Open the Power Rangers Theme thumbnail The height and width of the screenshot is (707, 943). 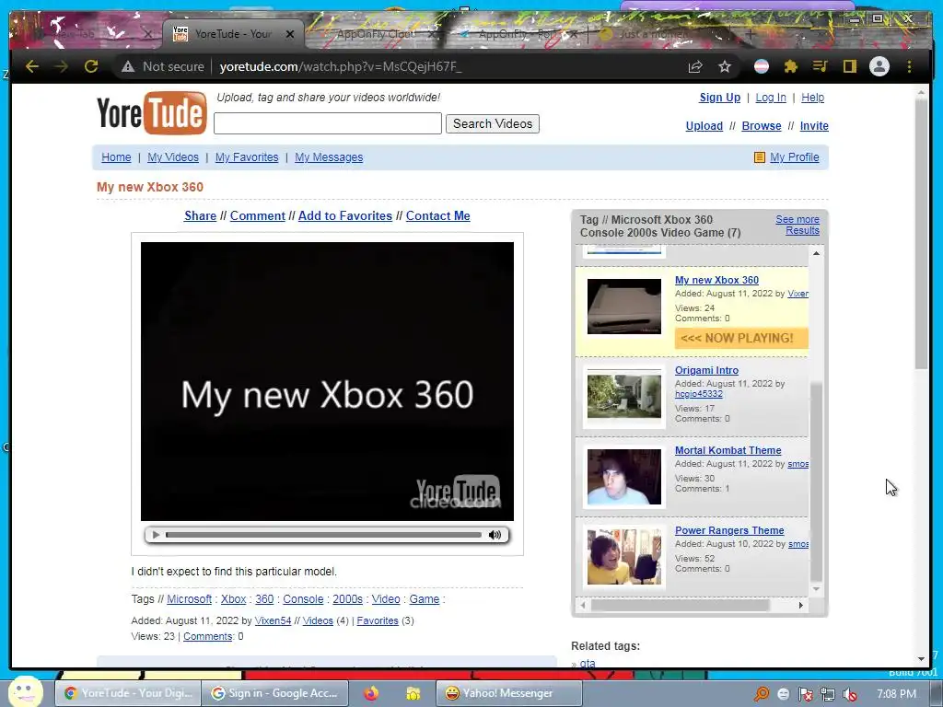[624, 557]
